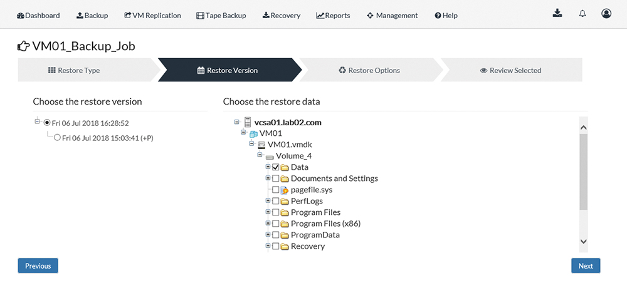Open the user account profile icon
627x290 pixels.
[x=606, y=13]
